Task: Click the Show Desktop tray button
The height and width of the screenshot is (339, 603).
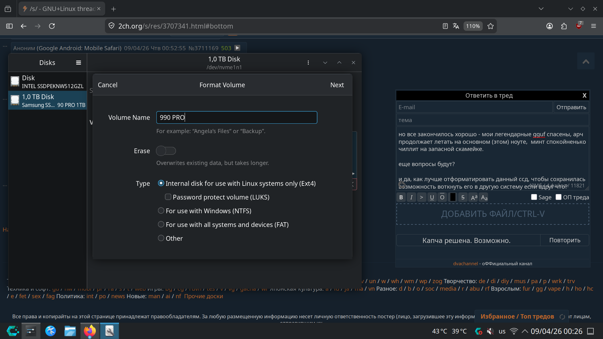Action: click(591, 331)
